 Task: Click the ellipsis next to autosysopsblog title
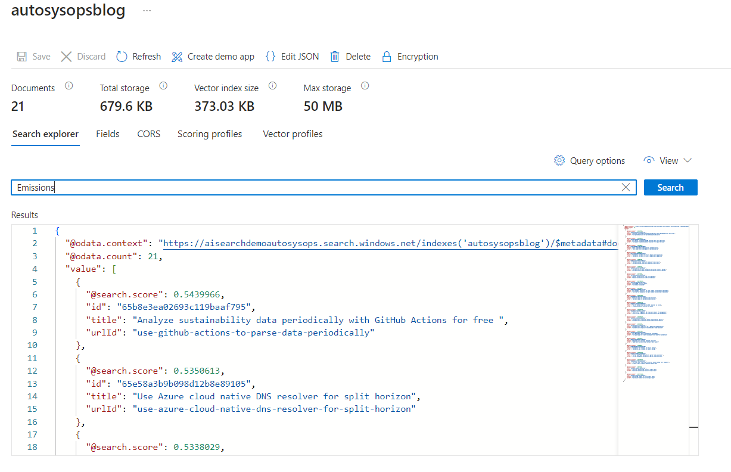click(x=147, y=10)
